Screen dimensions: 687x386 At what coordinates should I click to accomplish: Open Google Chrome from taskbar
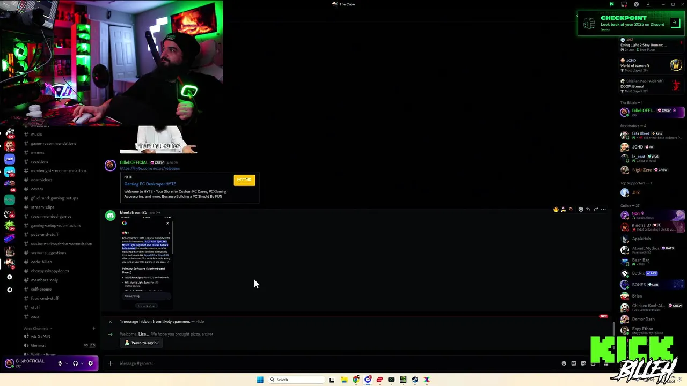356,380
